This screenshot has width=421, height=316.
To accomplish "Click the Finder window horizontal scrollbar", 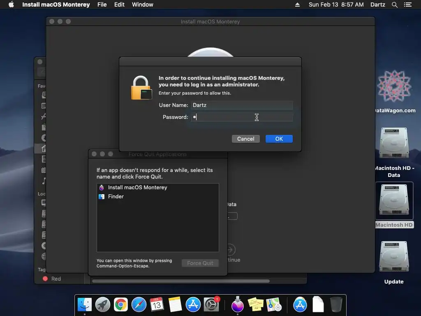I will point(181,281).
